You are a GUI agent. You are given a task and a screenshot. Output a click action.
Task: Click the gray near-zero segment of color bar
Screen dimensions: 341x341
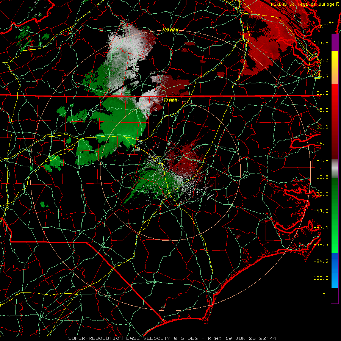[335, 169]
